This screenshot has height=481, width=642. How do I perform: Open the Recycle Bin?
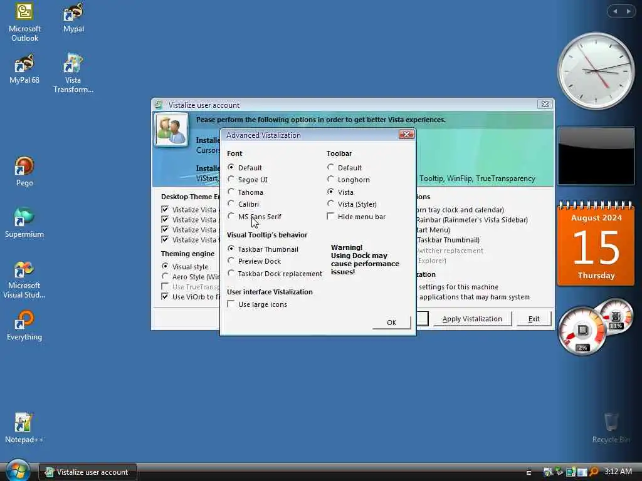click(x=611, y=428)
